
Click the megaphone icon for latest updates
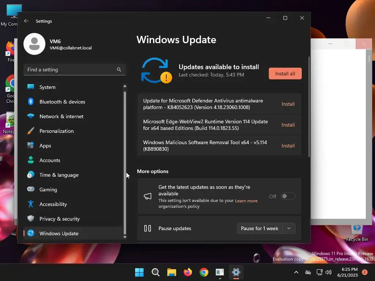pos(148,196)
